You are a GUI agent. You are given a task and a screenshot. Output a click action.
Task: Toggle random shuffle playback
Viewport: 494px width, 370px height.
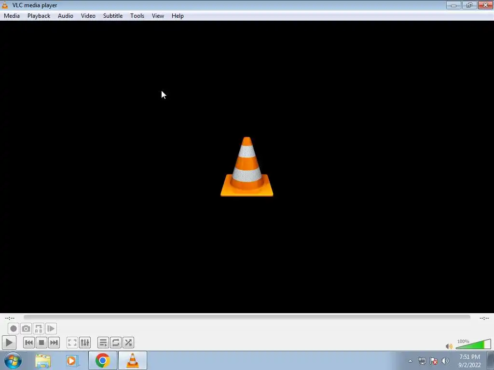click(x=128, y=343)
